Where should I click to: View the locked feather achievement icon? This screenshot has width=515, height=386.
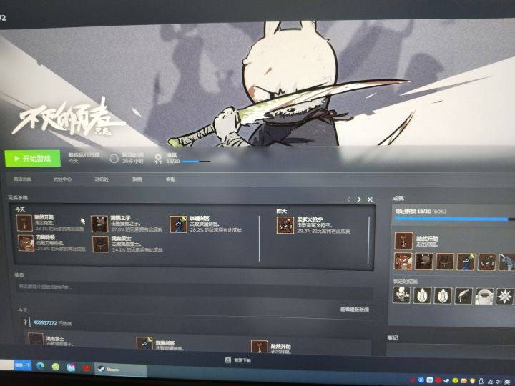click(463, 296)
